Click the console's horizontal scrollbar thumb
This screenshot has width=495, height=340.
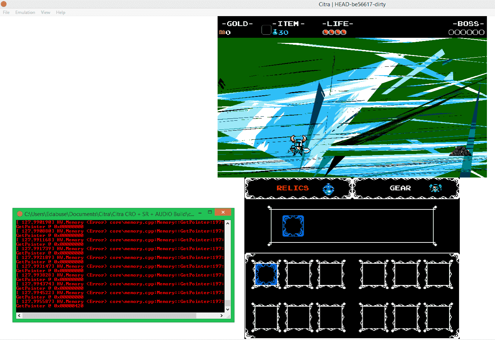coord(109,315)
